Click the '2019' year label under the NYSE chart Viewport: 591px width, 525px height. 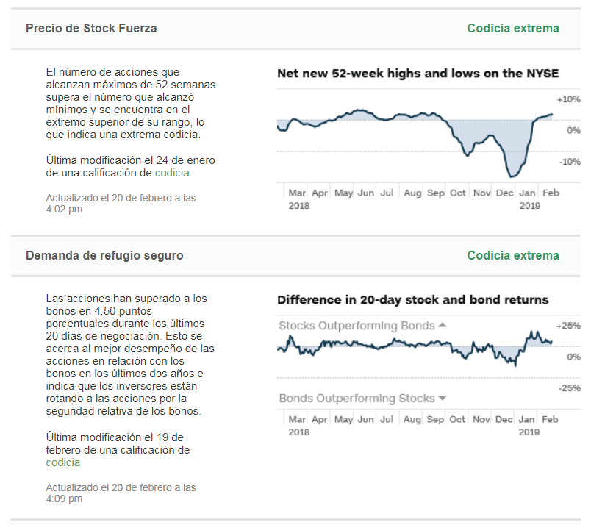point(529,206)
